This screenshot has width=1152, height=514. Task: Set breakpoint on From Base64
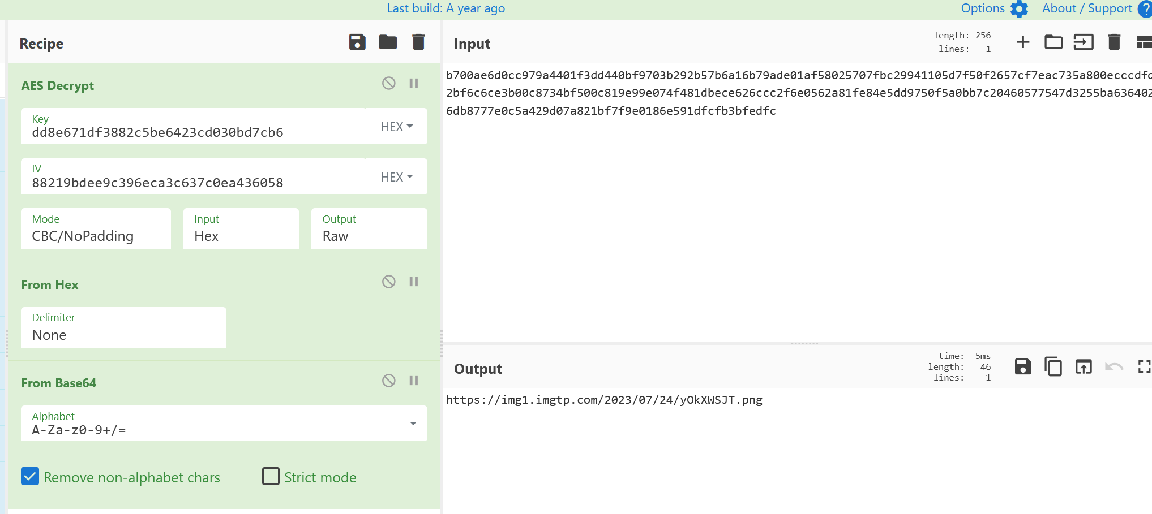[x=414, y=381]
